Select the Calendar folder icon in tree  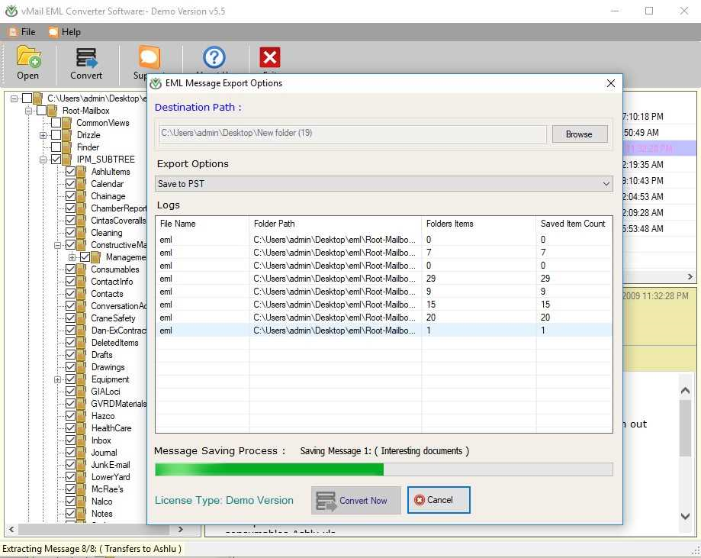[x=82, y=184]
